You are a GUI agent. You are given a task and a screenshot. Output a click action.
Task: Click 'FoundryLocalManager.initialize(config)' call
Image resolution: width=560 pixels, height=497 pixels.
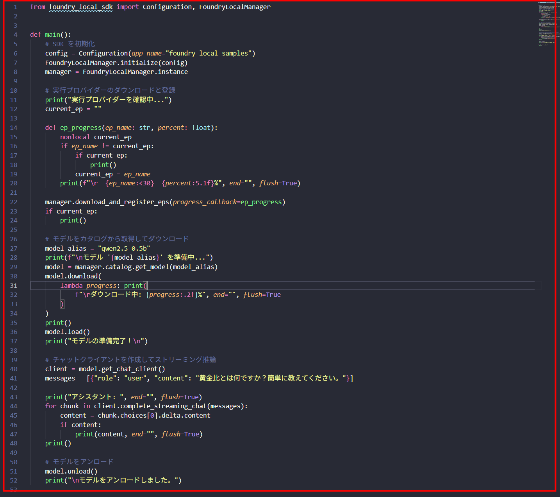(x=116, y=63)
